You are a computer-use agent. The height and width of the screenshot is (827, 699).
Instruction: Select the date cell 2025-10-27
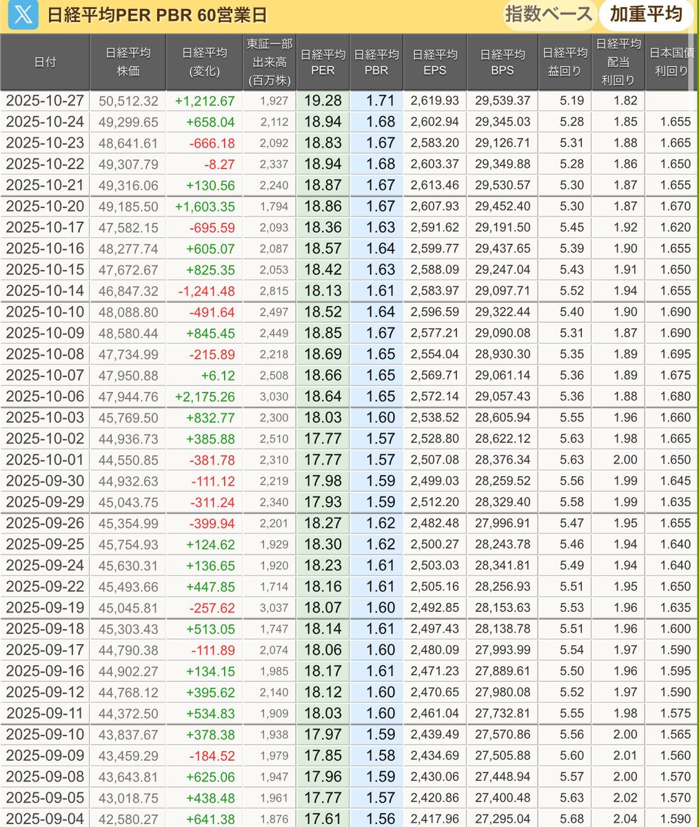click(45, 101)
